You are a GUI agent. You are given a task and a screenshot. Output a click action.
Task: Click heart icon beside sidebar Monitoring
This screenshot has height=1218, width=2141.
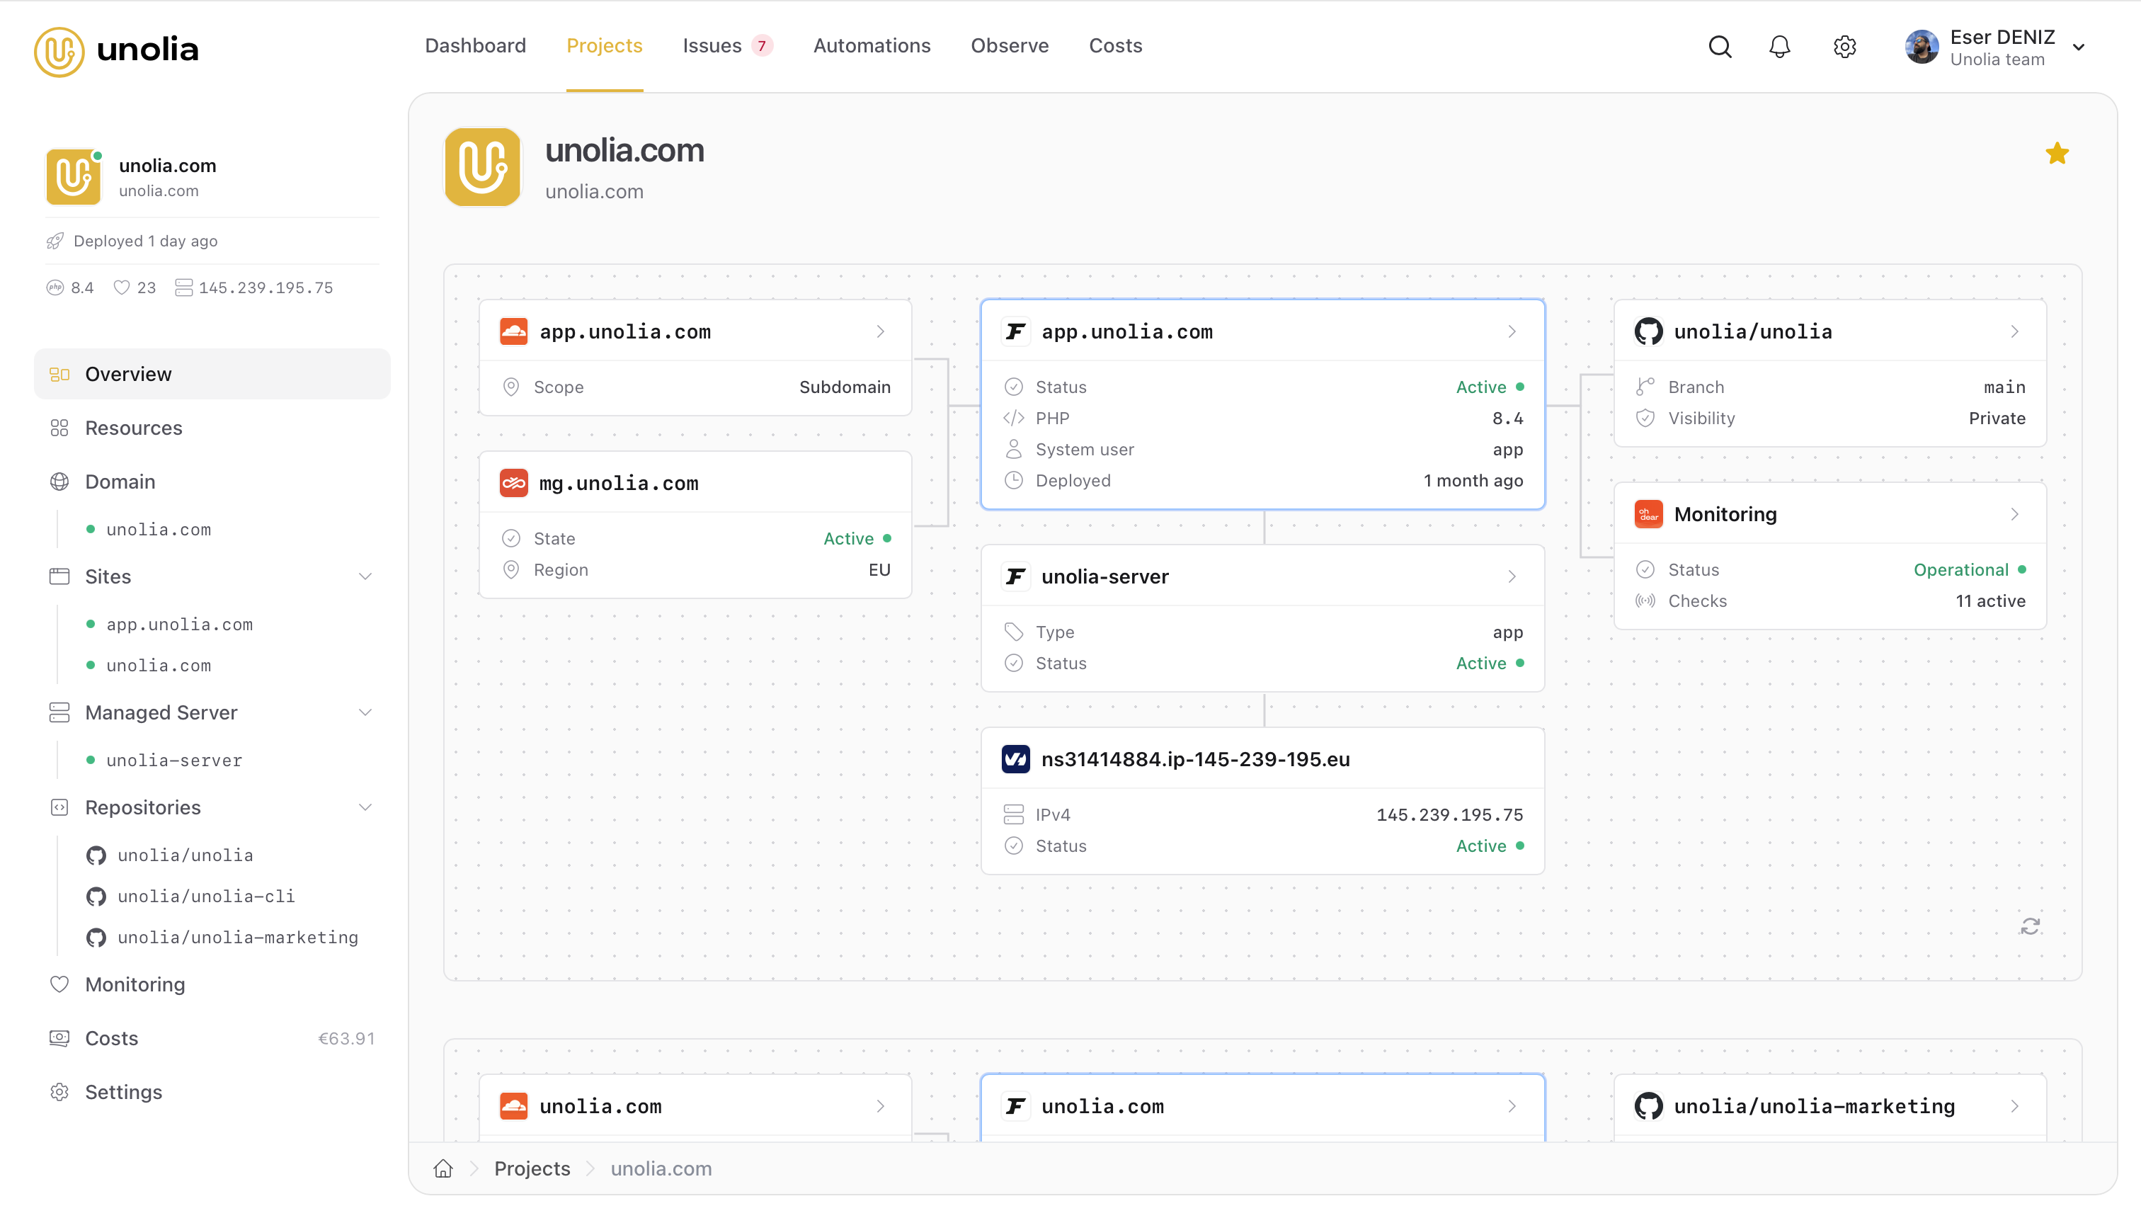coord(59,984)
